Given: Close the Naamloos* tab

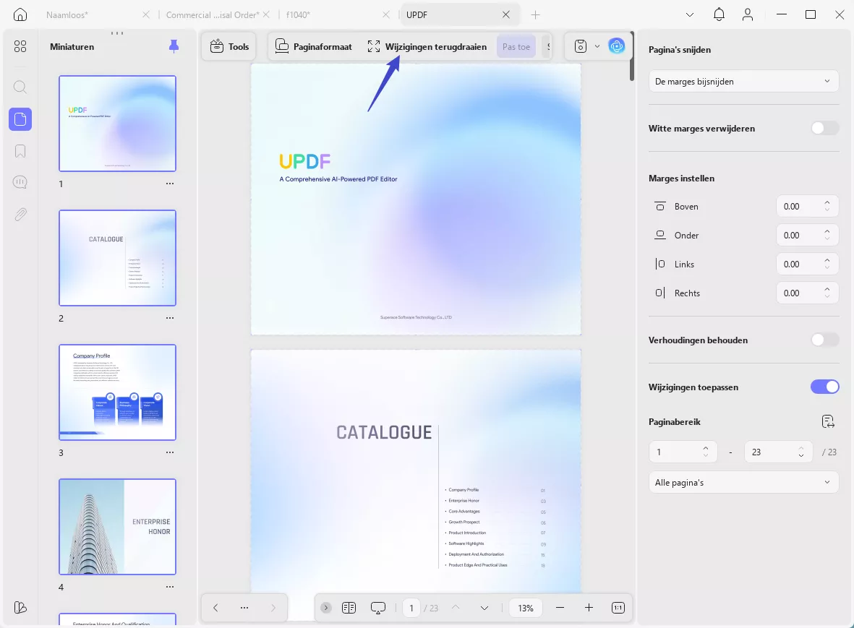Looking at the screenshot, I should coord(146,14).
